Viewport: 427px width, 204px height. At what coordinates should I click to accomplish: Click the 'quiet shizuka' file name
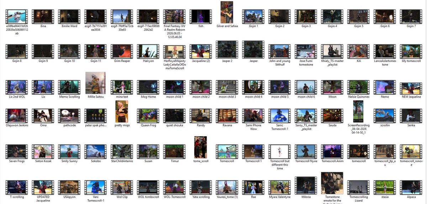(174, 125)
